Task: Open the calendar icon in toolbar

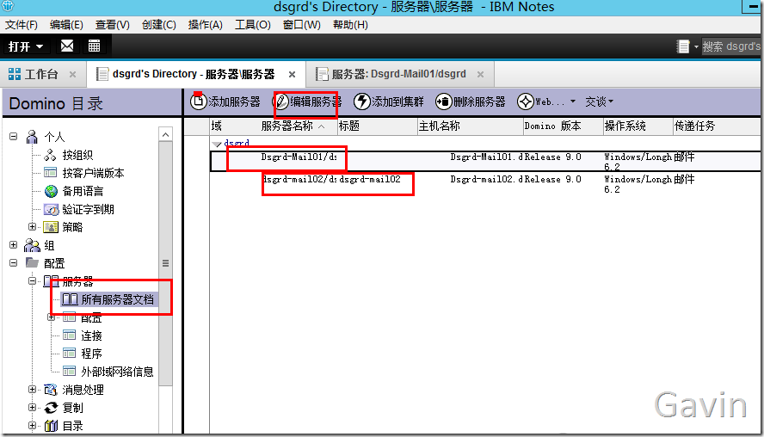Action: (x=94, y=46)
